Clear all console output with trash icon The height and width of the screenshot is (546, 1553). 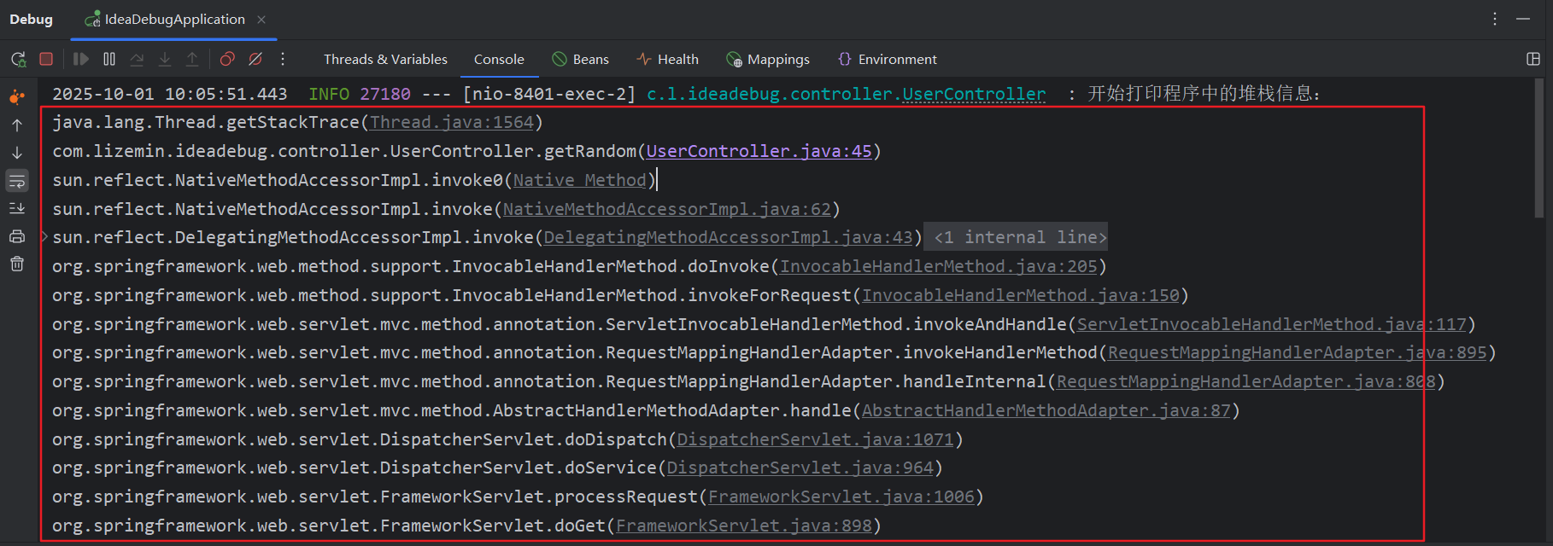coord(17,264)
